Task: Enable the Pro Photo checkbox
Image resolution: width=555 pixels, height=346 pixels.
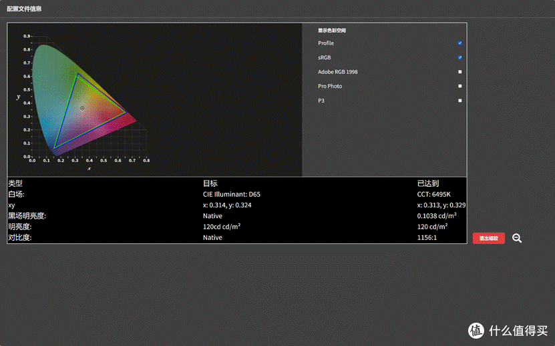Action: pos(459,86)
